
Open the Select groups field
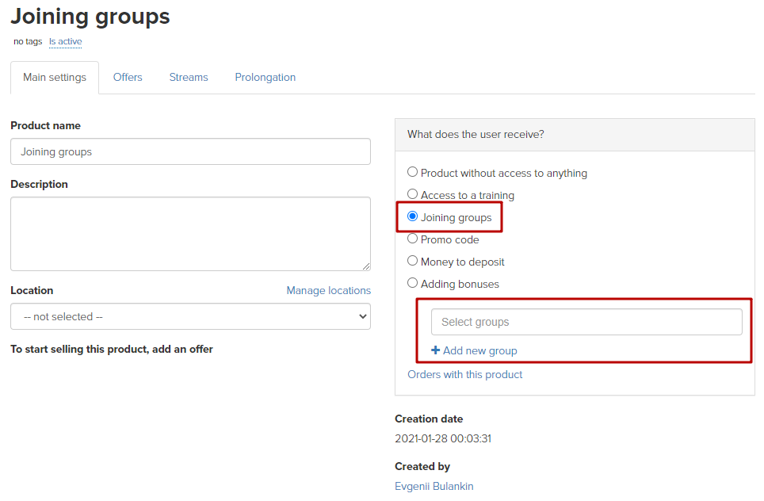[x=586, y=322]
